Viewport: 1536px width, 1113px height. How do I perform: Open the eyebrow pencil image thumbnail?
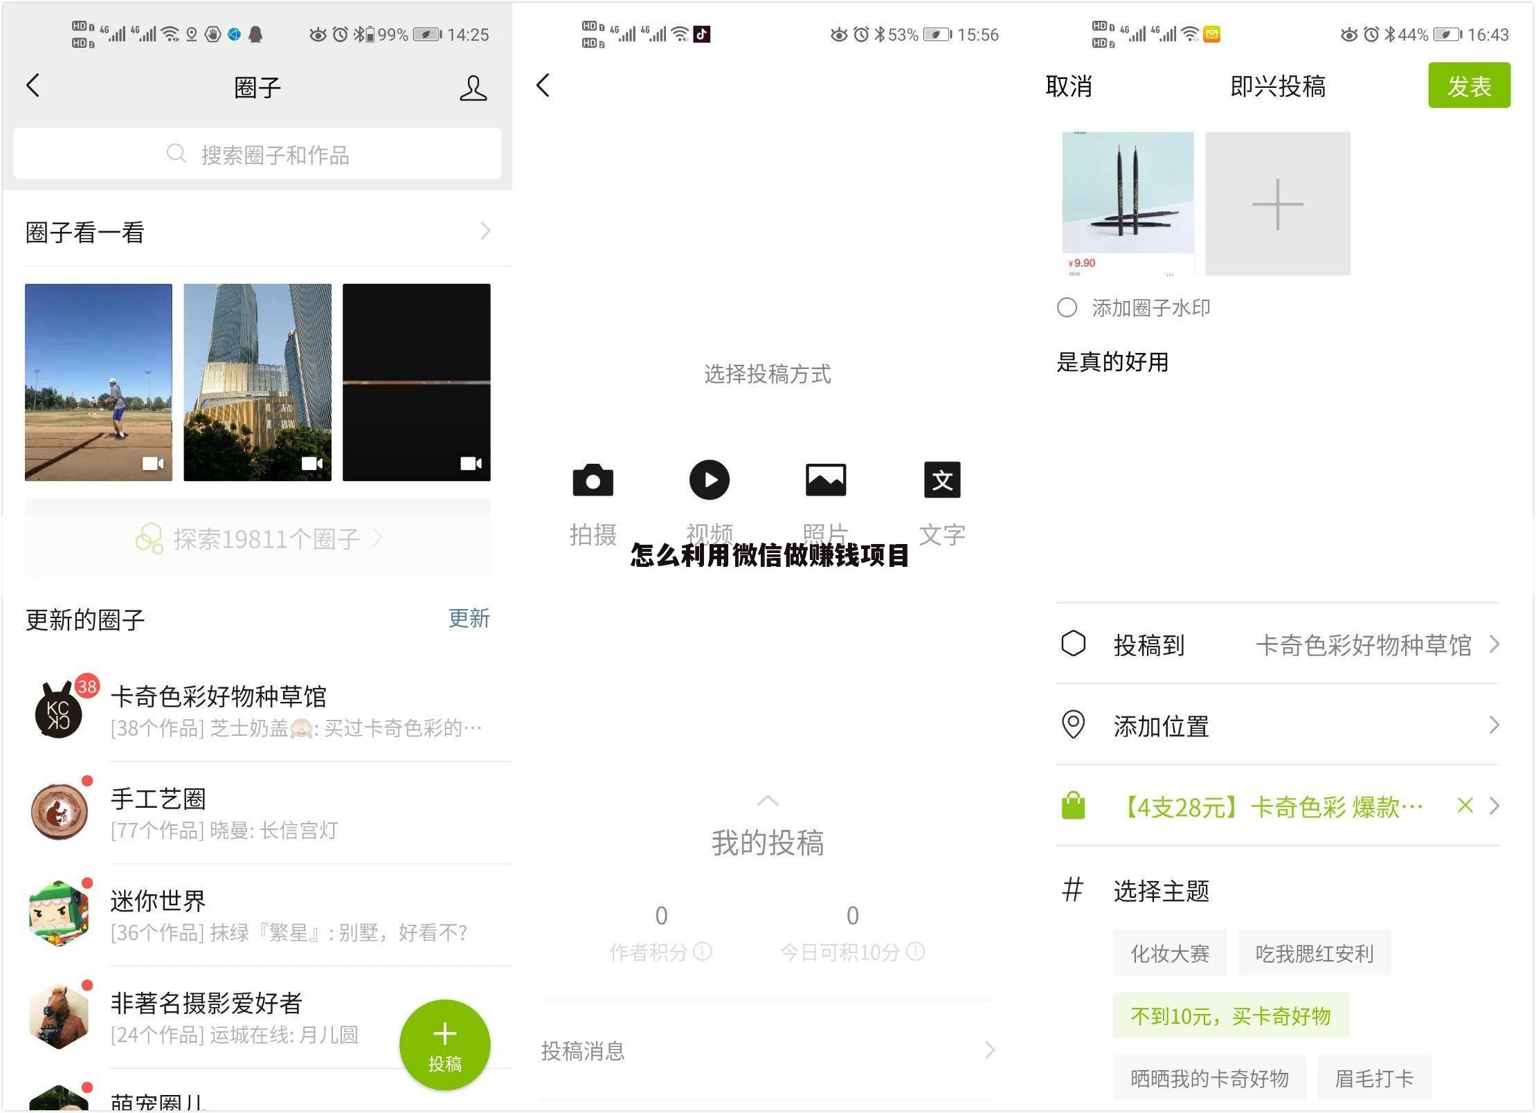[1128, 203]
